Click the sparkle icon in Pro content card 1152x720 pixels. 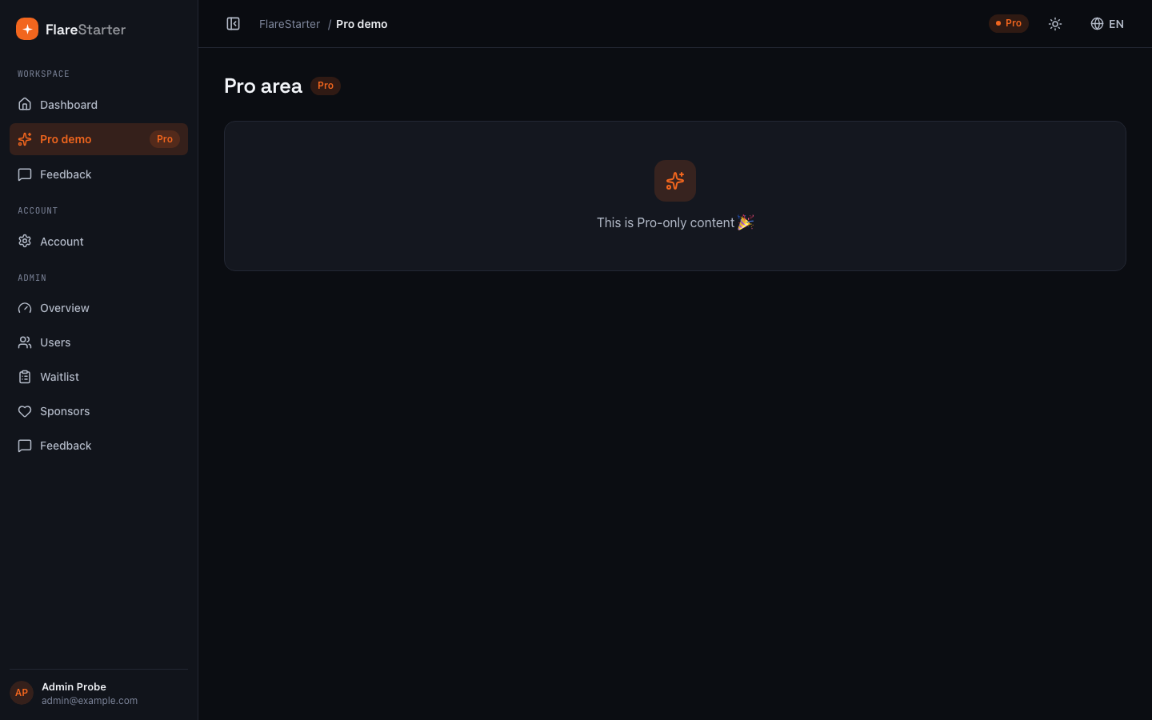(x=675, y=181)
